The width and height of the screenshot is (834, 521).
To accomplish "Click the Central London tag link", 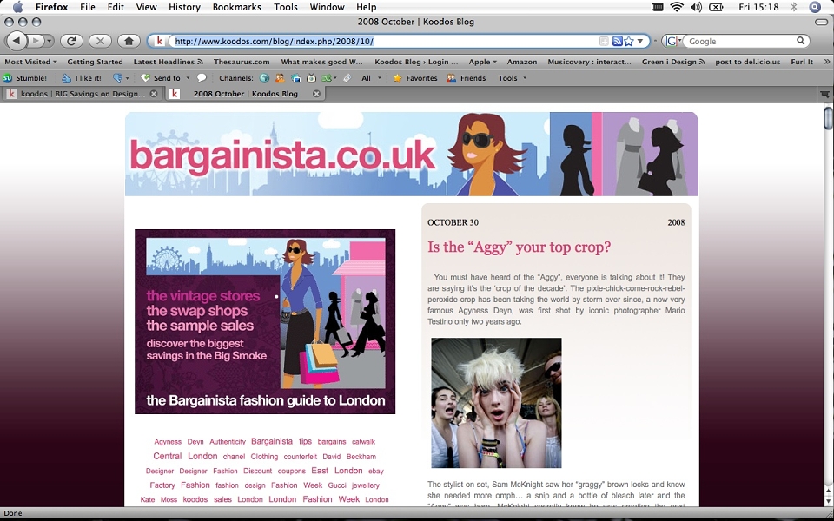I will (185, 456).
